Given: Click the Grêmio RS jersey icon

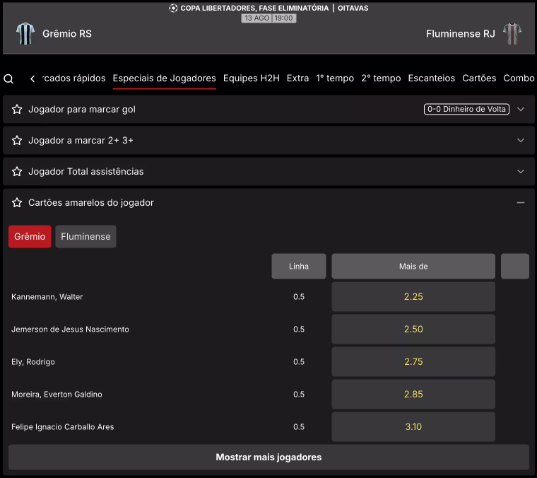Looking at the screenshot, I should pyautogui.click(x=25, y=33).
